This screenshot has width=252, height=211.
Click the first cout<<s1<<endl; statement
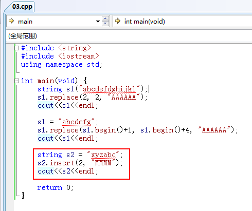click(68, 105)
